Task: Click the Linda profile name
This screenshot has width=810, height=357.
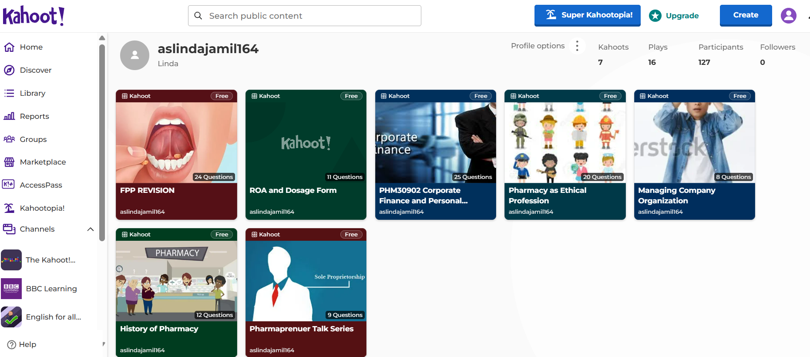Action: [x=168, y=64]
